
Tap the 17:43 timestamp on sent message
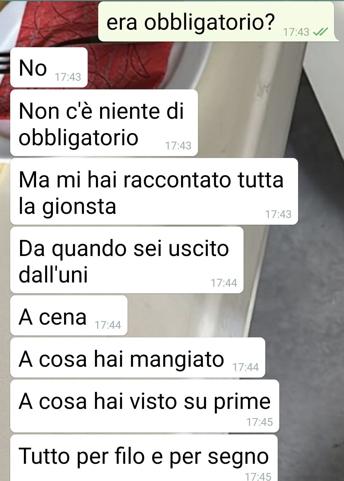(x=296, y=32)
